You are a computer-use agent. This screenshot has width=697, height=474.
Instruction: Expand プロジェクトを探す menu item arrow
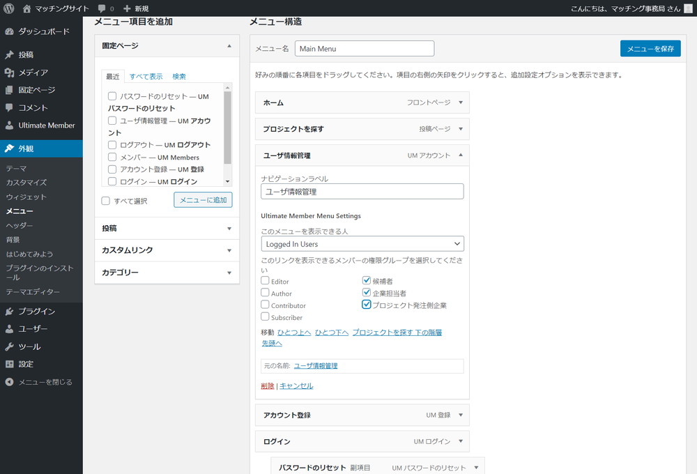tap(461, 129)
